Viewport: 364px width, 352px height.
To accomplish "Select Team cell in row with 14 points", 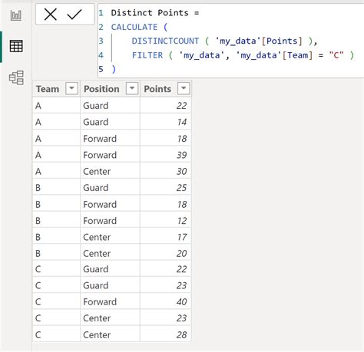I will click(56, 122).
